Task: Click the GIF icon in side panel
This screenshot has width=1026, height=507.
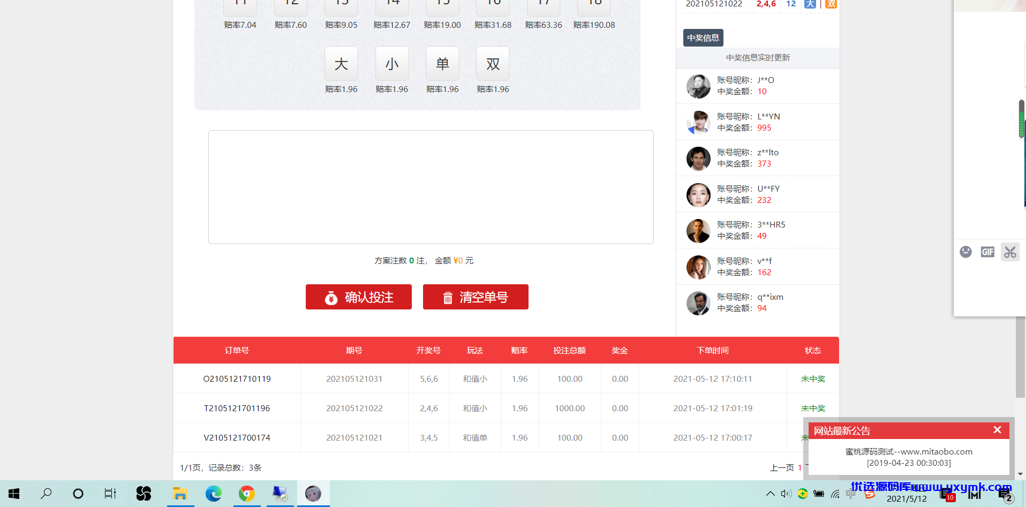Action: point(987,252)
